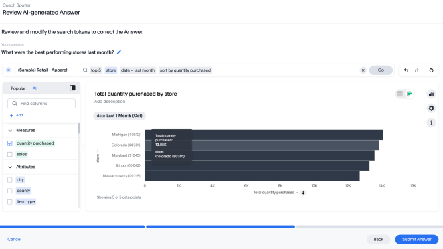The width and height of the screenshot is (443, 249).
Task: Open the chart type picker icon
Action: pyautogui.click(x=431, y=94)
